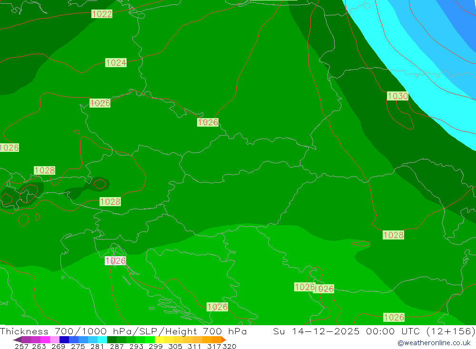Select the dark purple arrow legend swatch

tap(18, 339)
